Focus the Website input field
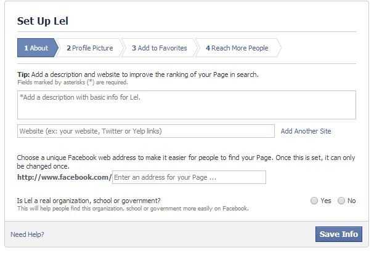382x256 pixels. point(145,131)
